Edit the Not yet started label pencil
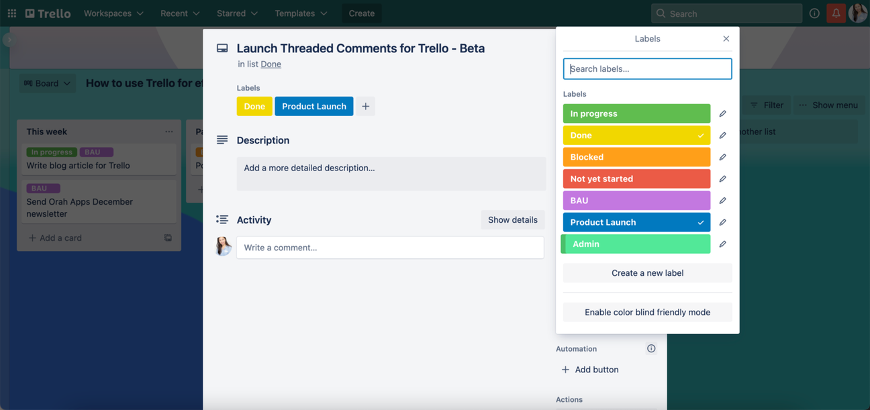Viewport: 870px width, 410px height. (x=722, y=178)
